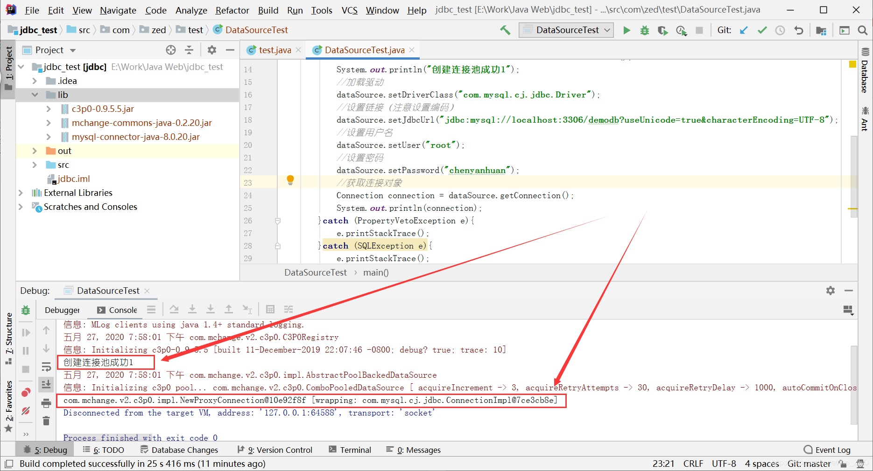Open Terminal tool window
The height and width of the screenshot is (471, 873).
click(350, 450)
